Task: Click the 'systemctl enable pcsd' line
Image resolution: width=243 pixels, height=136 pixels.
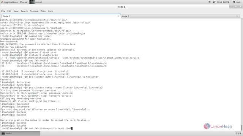Action: coord(29,55)
